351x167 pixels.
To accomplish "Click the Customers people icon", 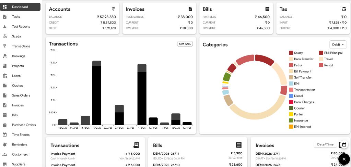I will coord(4,154).
